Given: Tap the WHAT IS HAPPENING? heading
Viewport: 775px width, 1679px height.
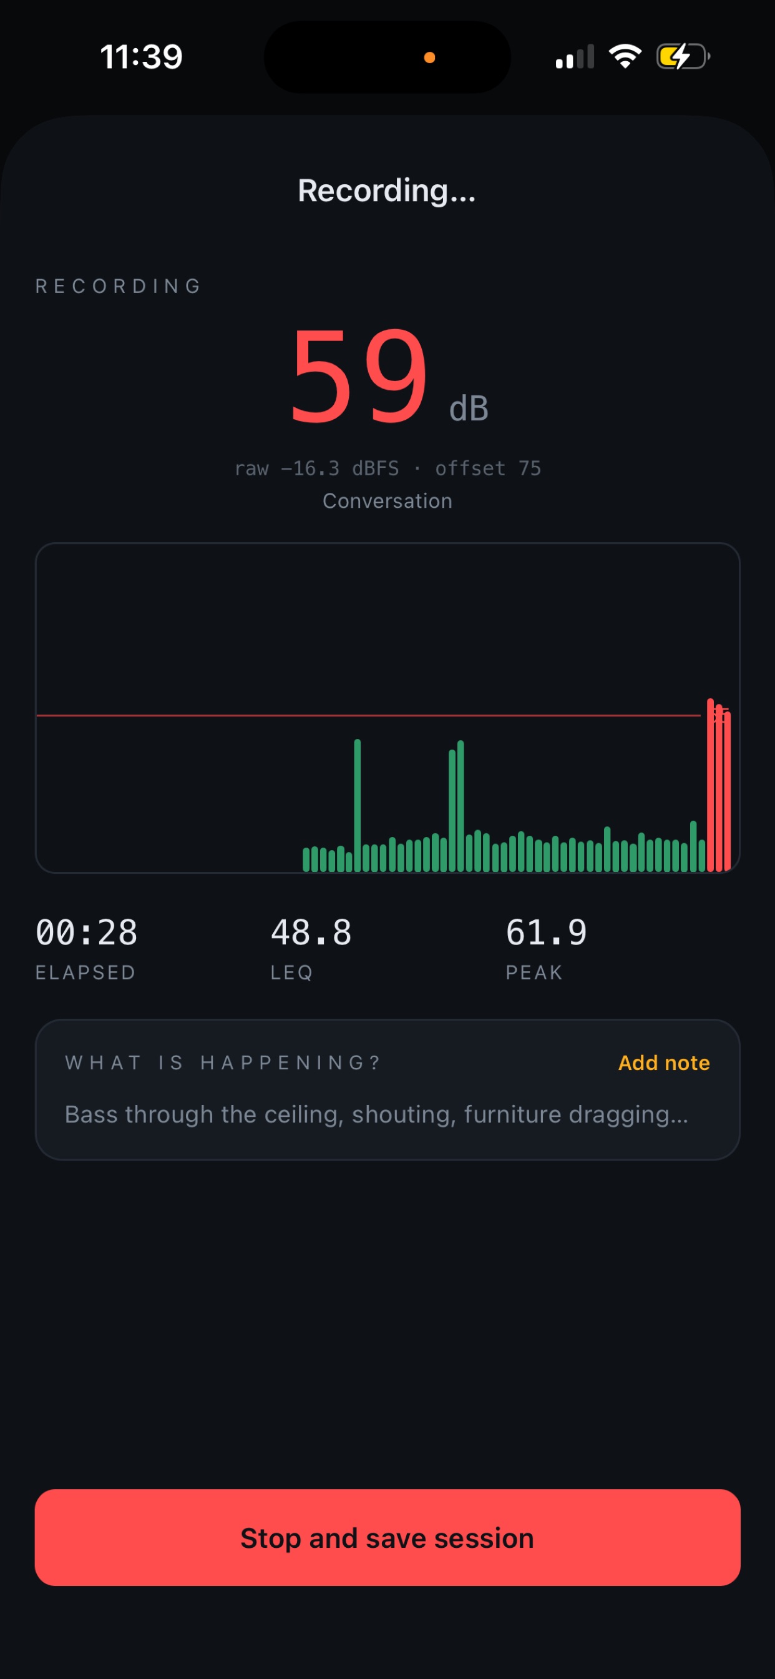Looking at the screenshot, I should 223,1062.
